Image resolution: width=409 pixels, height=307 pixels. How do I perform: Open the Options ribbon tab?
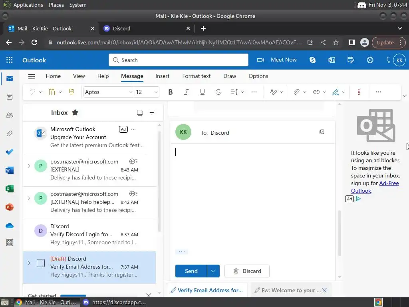258,76
